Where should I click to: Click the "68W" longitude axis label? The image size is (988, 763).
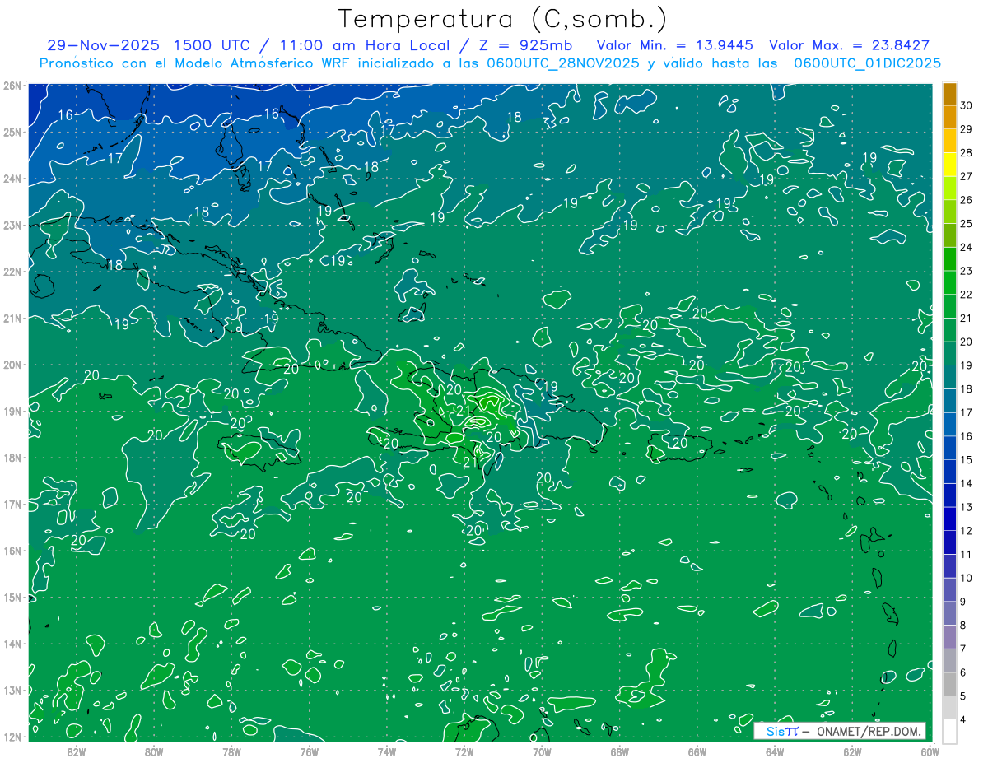620,751
